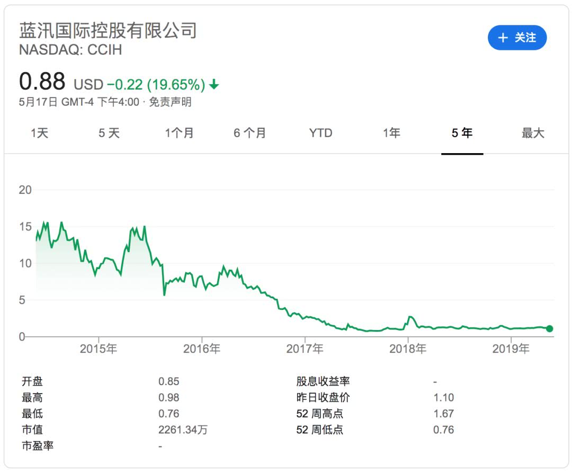Click the y-axis label 15
This screenshot has width=572, height=472.
pos(25,227)
